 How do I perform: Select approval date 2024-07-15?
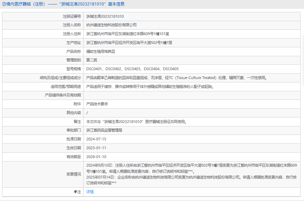(96, 139)
